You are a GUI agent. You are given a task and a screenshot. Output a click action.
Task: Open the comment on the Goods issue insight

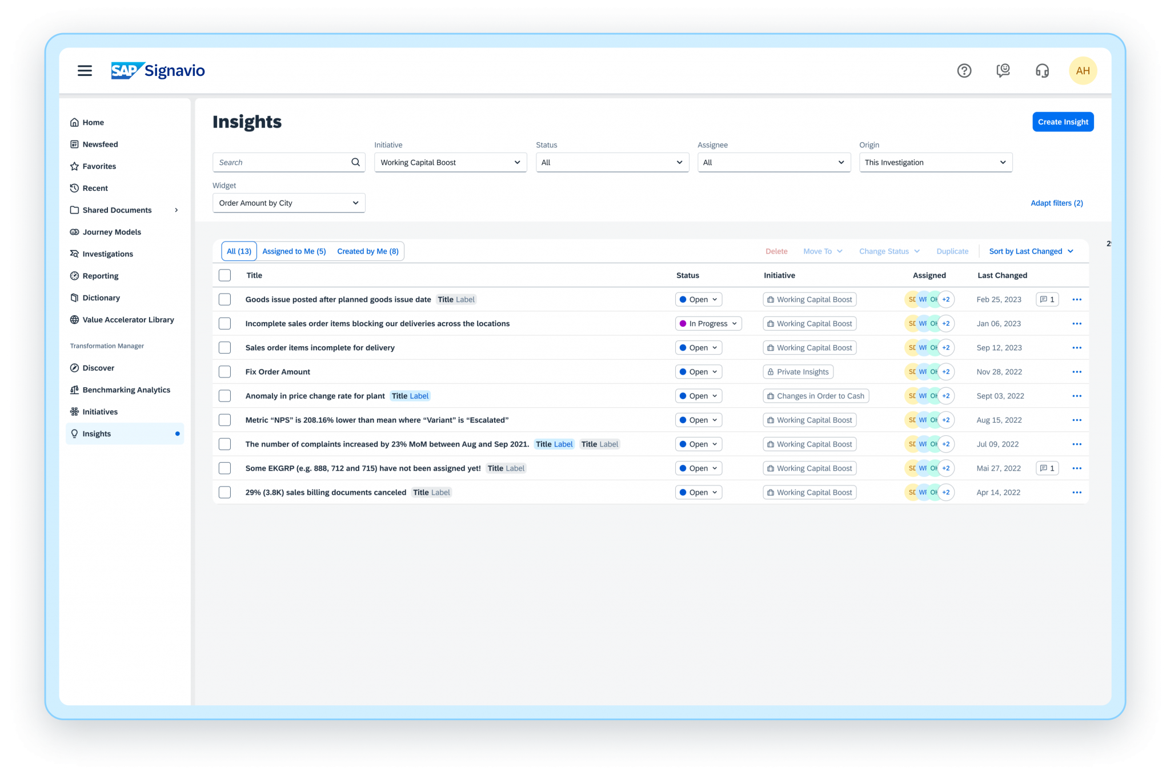[1047, 299]
